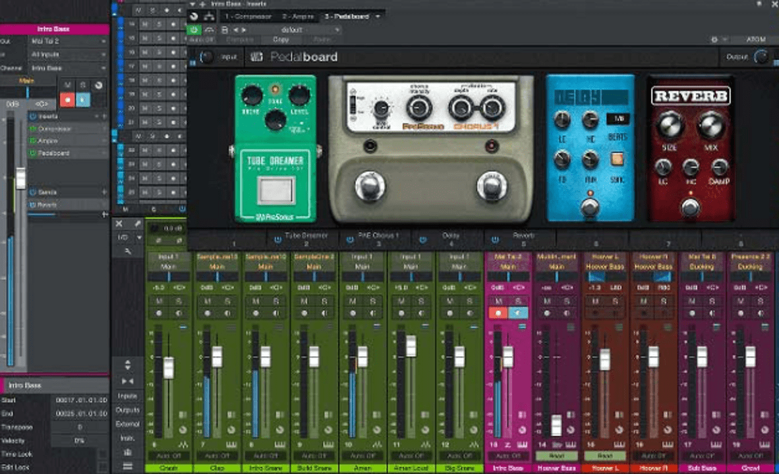Click the left footswitch on Chorus pedal
The height and width of the screenshot is (474, 779).
pos(369,186)
